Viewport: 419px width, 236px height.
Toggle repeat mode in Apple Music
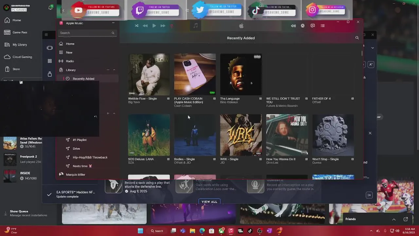tap(171, 26)
